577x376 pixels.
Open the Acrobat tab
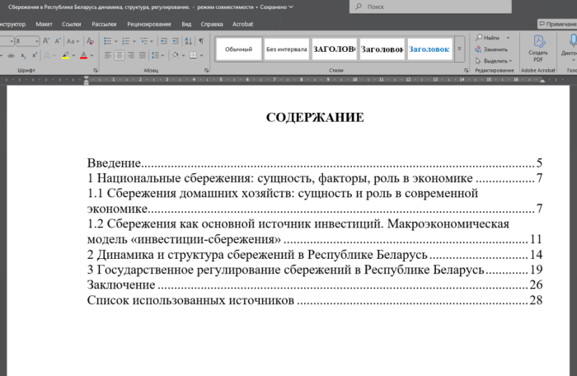[242, 24]
